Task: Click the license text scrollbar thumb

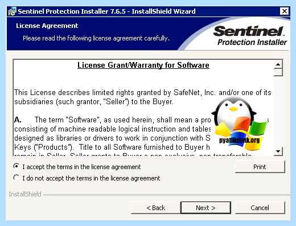Action: [x=278, y=72]
